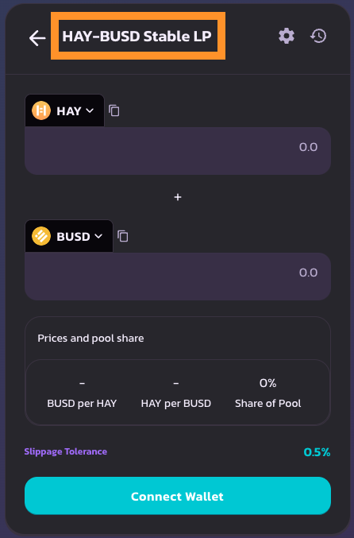Expand the HAY token dropdown chevron
354x538 pixels.
point(90,110)
